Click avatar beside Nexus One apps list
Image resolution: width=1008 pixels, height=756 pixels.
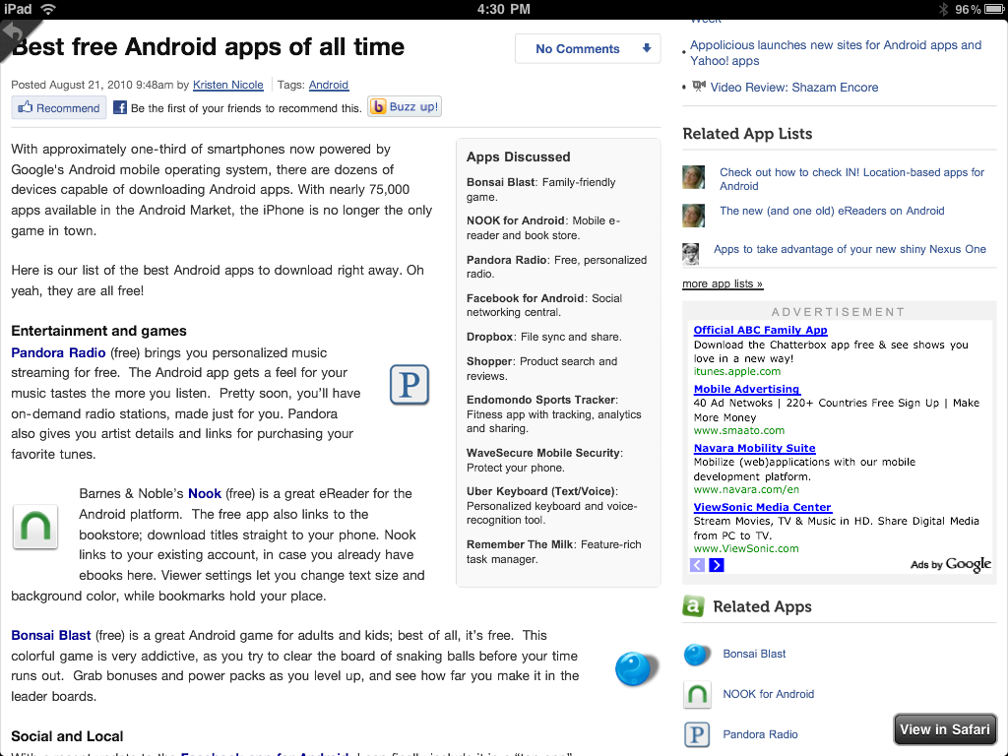(x=690, y=254)
